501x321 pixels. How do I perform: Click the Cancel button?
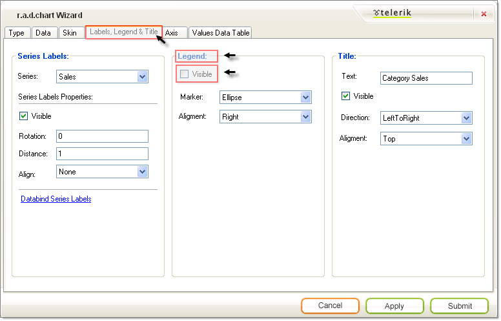click(x=330, y=305)
